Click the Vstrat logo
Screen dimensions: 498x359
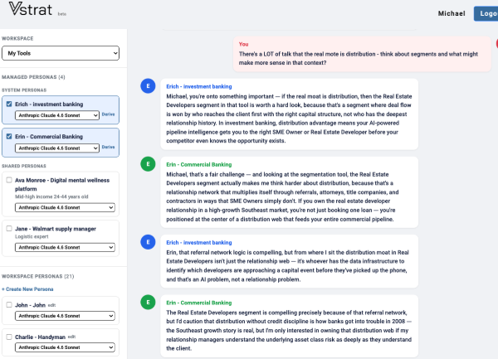27,12
